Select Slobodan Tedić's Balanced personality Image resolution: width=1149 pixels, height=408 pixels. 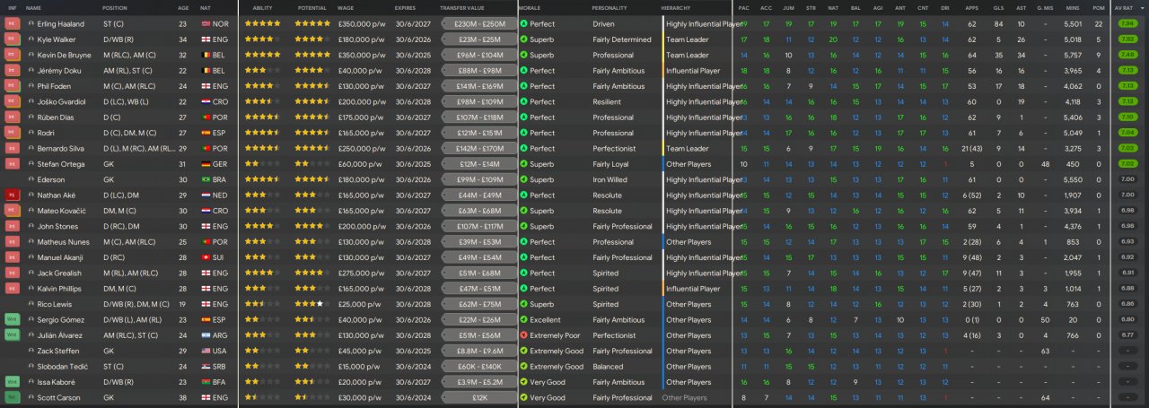click(609, 366)
